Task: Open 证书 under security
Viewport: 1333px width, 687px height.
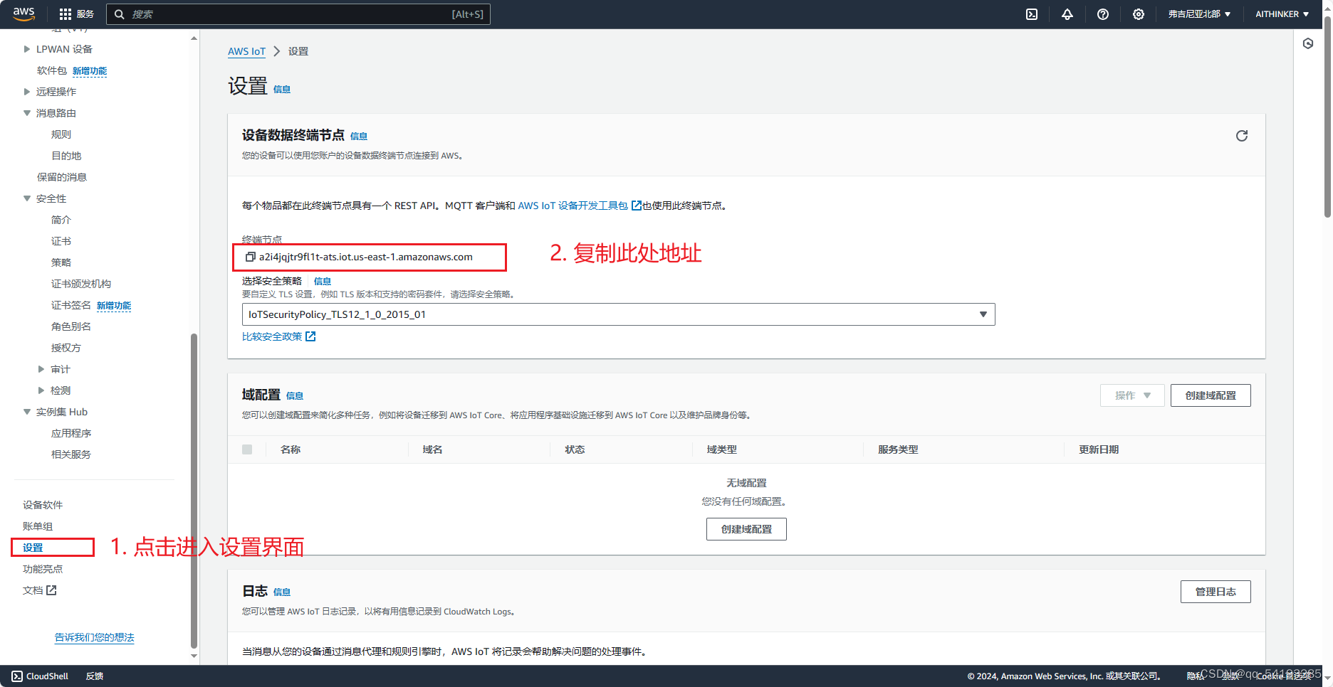Action: (x=61, y=241)
